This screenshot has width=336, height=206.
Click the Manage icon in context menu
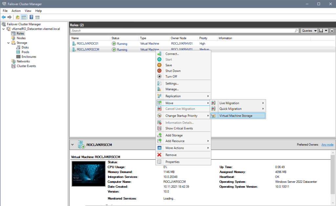[x=159, y=89]
